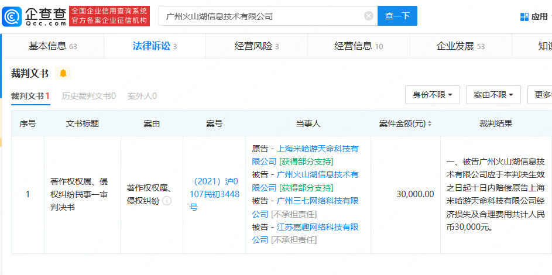This screenshot has height=275, width=552.
Task: Click the 全国企业信用查询系统 red banner
Action: click(109, 16)
